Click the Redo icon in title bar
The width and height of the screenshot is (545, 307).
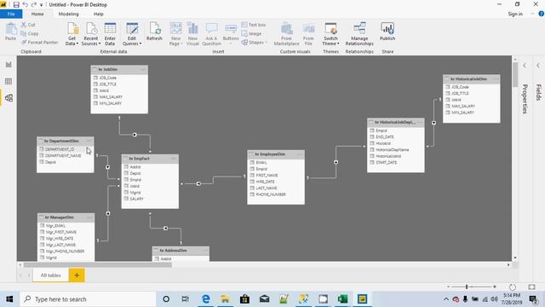pyautogui.click(x=34, y=5)
